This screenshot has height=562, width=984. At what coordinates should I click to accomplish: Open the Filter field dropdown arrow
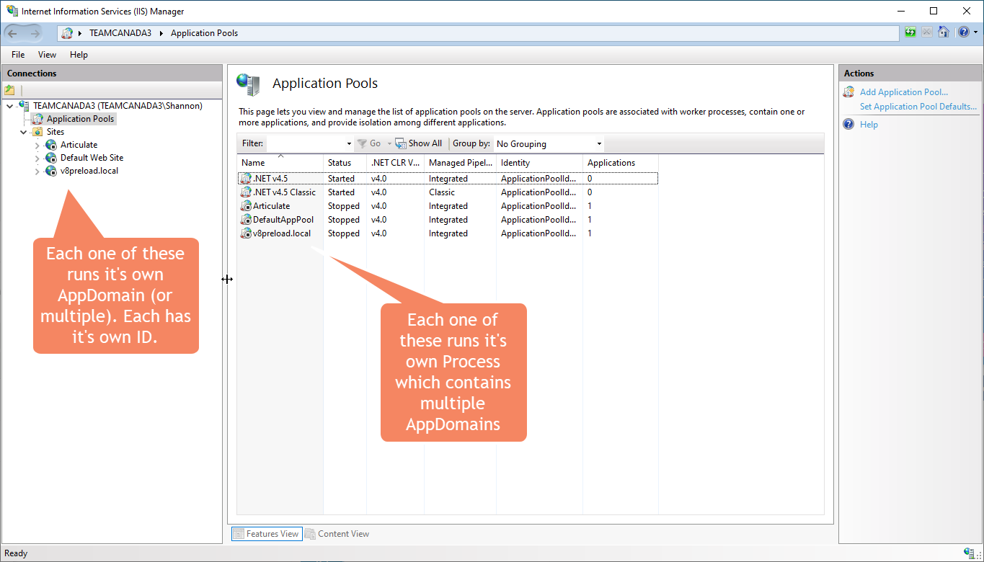350,144
